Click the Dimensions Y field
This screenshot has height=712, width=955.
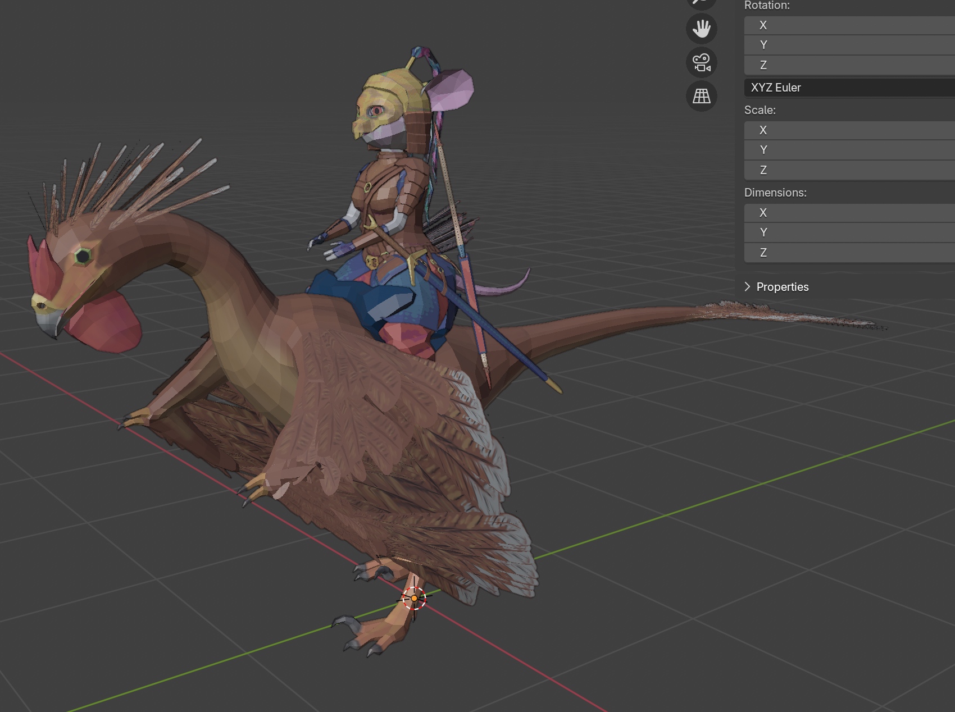tap(849, 232)
